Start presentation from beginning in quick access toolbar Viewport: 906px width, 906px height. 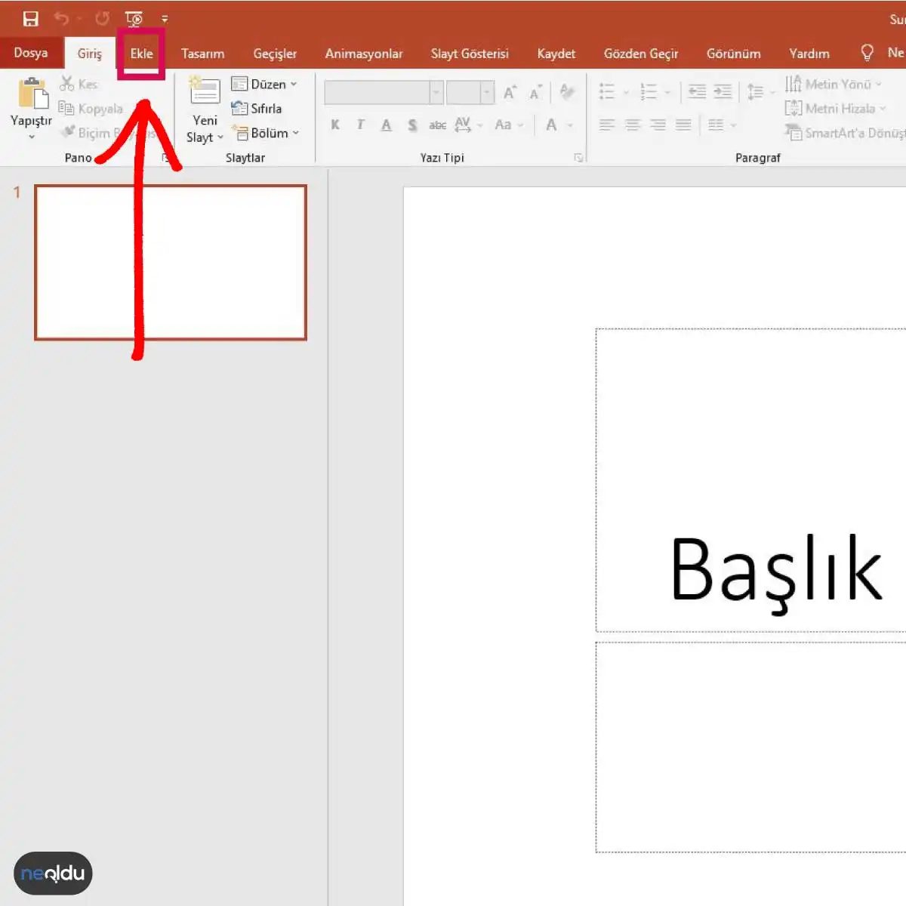(x=134, y=19)
